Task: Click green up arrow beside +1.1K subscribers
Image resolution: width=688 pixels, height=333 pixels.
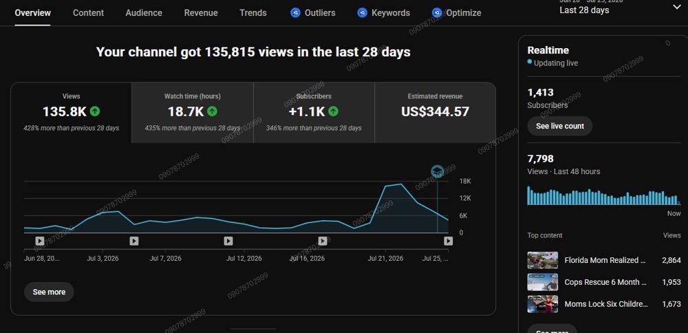Action: pyautogui.click(x=334, y=111)
